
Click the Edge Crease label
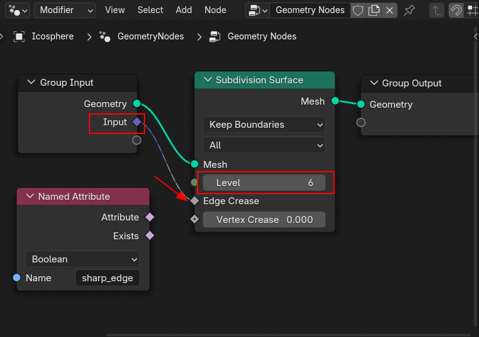231,201
